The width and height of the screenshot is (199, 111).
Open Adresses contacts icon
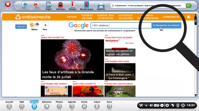[47, 106]
